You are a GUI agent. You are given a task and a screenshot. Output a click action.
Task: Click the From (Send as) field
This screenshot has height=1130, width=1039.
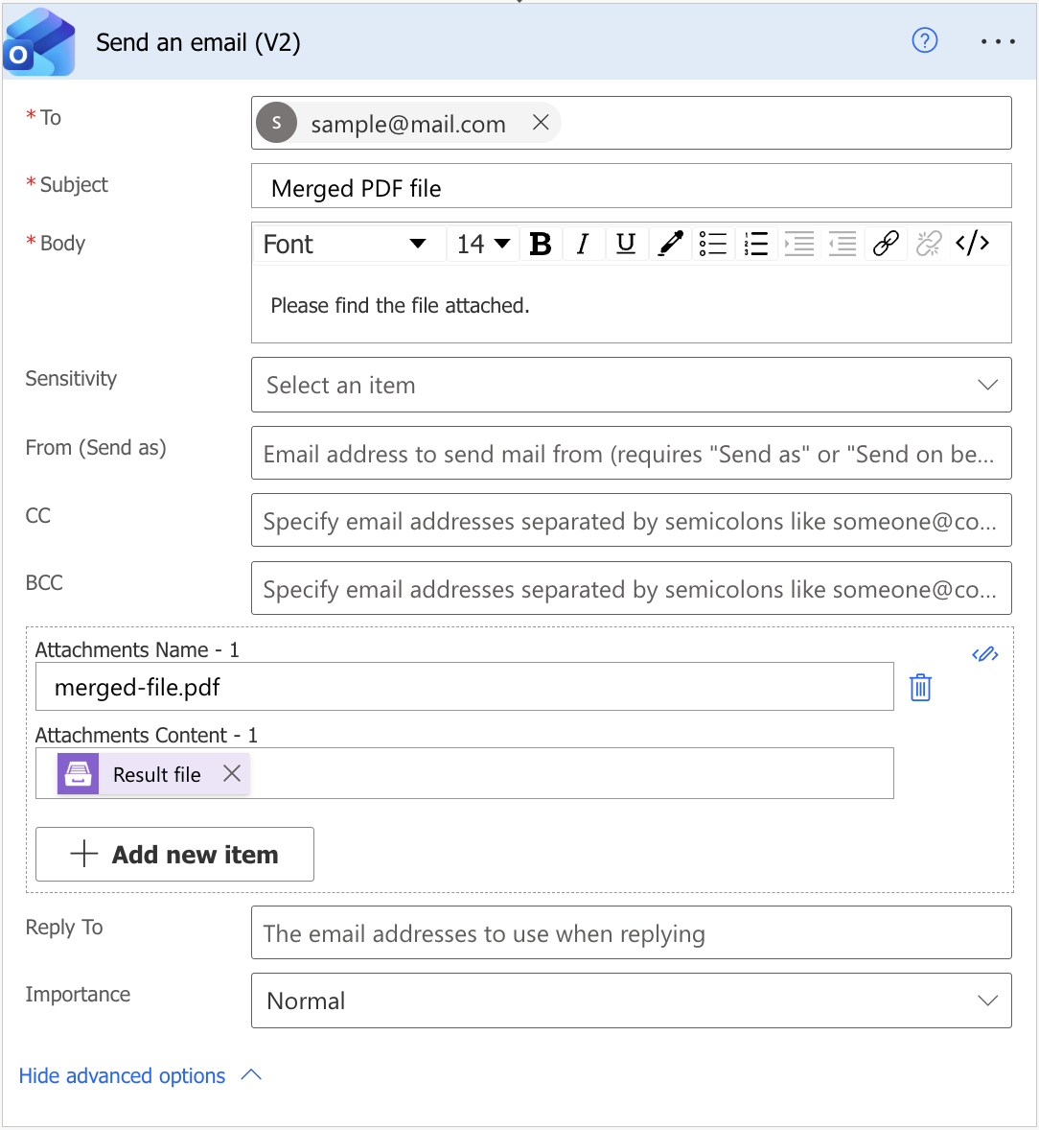pos(632,454)
